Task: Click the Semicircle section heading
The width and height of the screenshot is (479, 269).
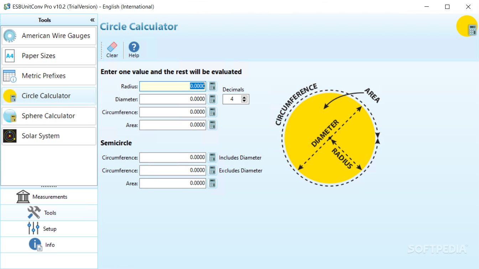Action: 116,143
